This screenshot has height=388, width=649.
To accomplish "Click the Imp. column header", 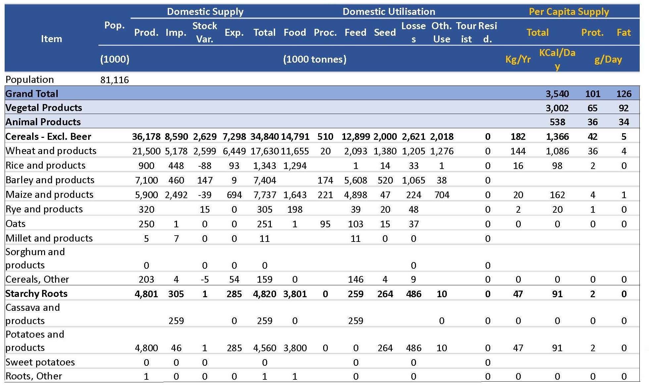I will pos(176,32).
